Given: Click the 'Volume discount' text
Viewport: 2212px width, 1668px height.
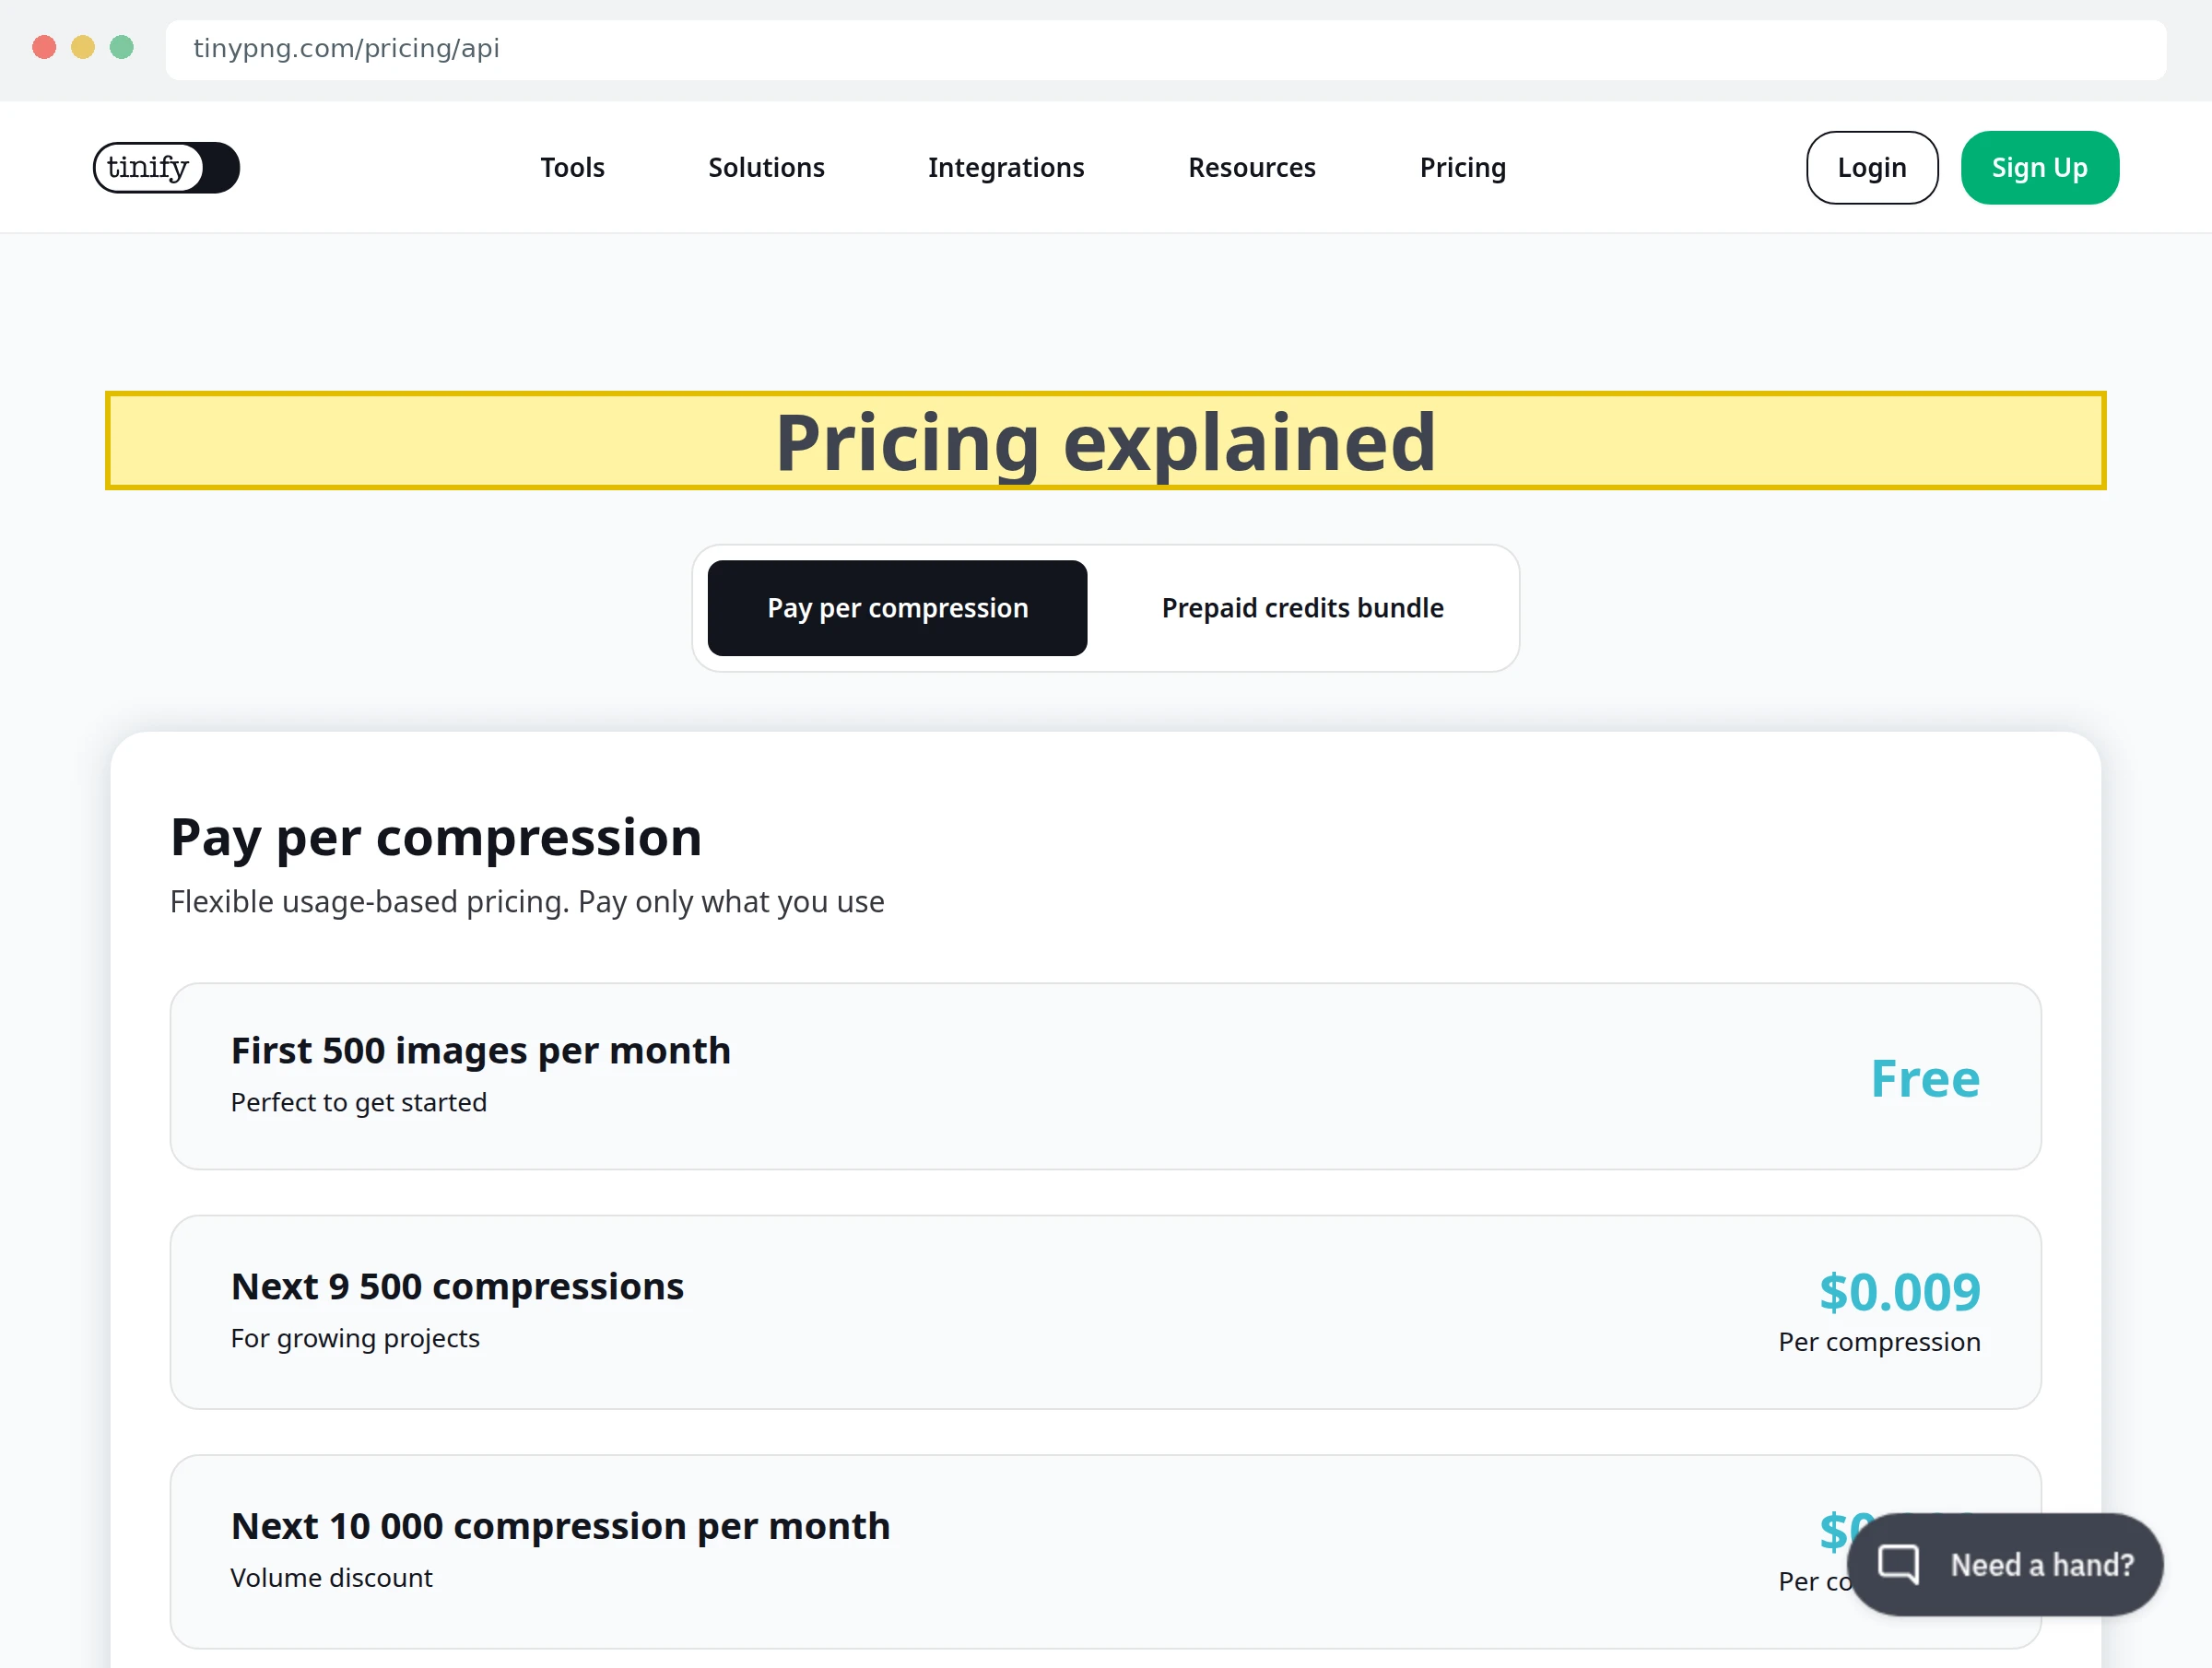Looking at the screenshot, I should 331,1578.
